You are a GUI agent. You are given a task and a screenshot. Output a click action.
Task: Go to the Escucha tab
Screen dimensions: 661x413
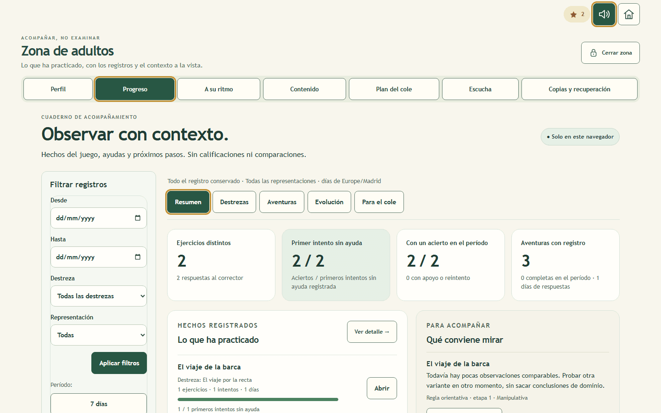(x=480, y=89)
